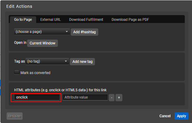
Task: Open the Tag as (no tag) dropdown
Action: pyautogui.click(x=47, y=61)
